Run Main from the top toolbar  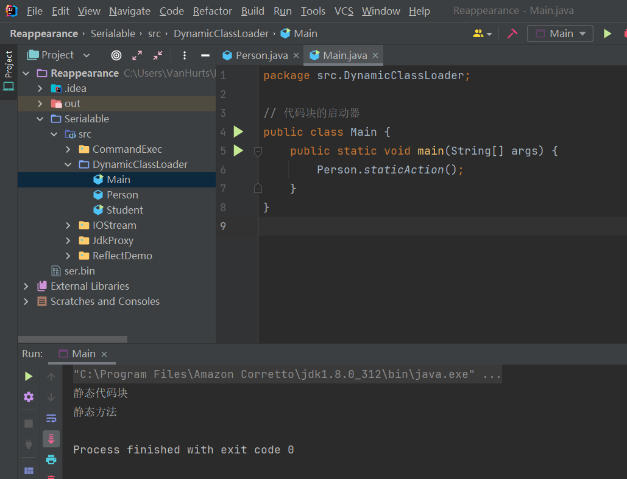pos(607,33)
